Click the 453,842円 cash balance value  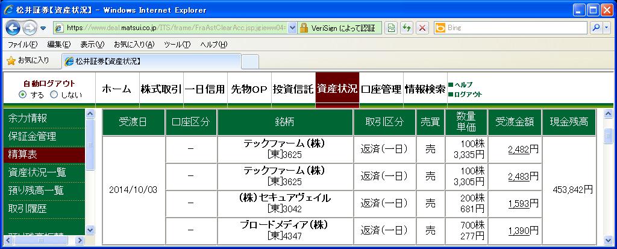coord(573,190)
